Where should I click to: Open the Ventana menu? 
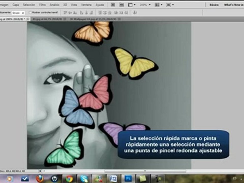tap(86, 5)
